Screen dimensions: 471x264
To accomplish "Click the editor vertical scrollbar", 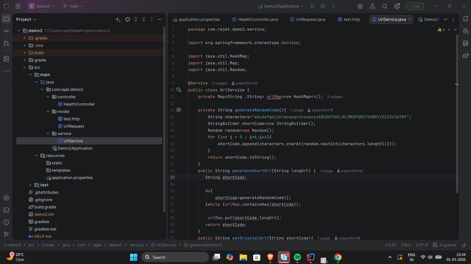I will (x=457, y=114).
